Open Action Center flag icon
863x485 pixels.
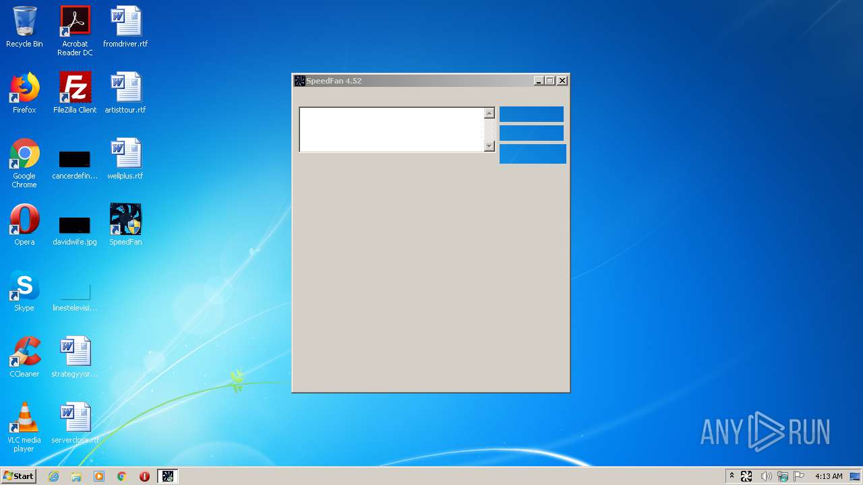tap(799, 476)
